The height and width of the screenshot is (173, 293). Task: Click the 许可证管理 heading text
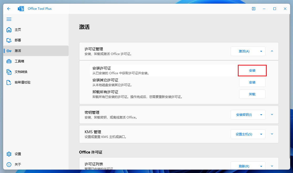coord(94,49)
